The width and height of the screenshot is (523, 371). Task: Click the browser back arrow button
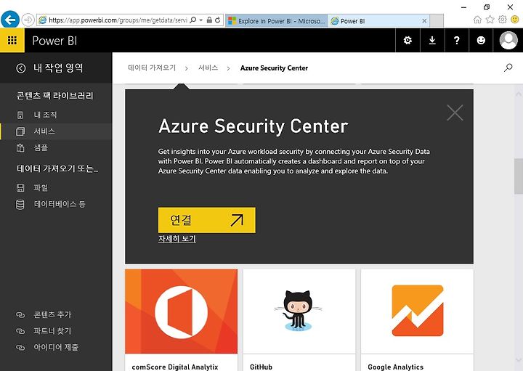10,20
